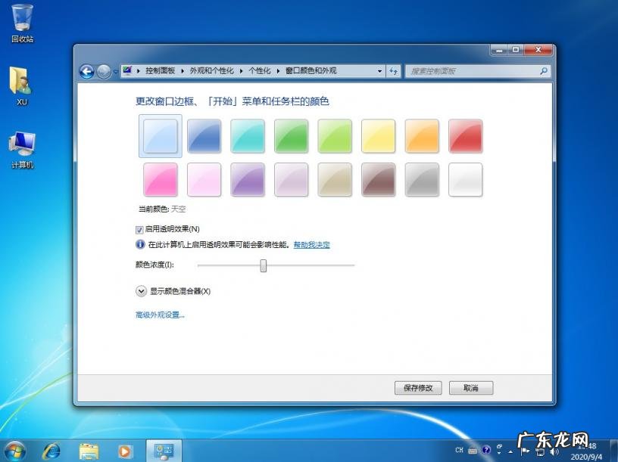
Task: Select the red window color swatch
Action: (465, 136)
